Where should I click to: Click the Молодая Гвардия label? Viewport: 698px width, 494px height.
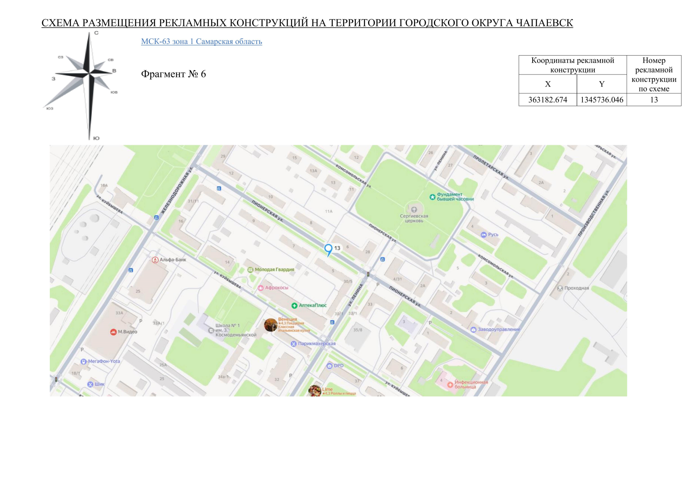tap(274, 270)
